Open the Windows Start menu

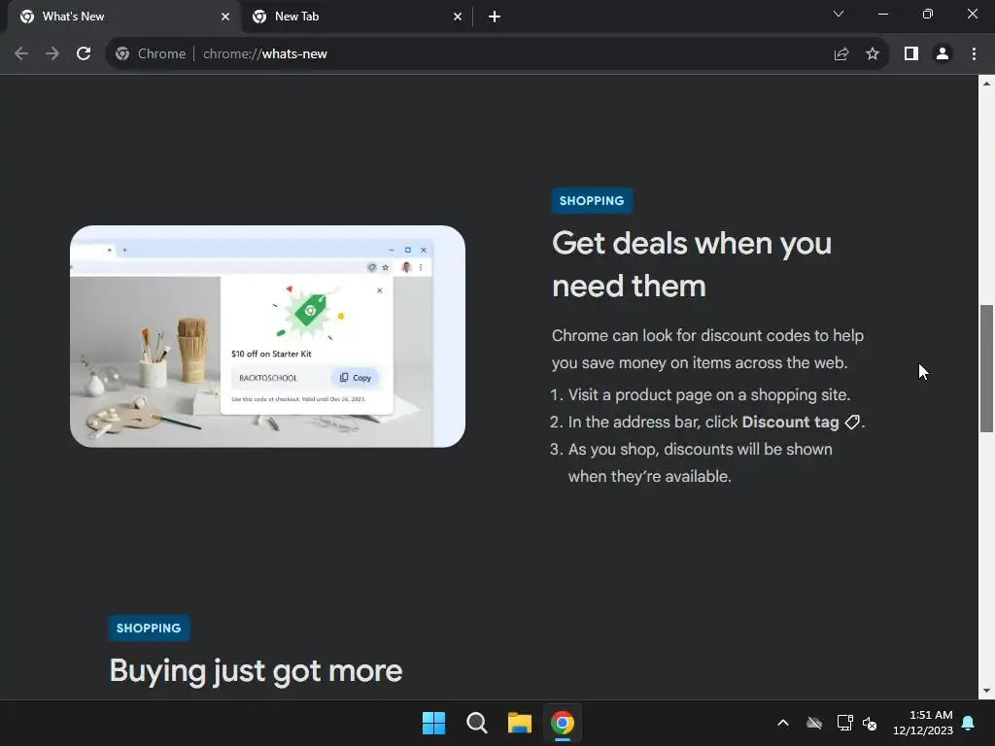[x=434, y=723]
